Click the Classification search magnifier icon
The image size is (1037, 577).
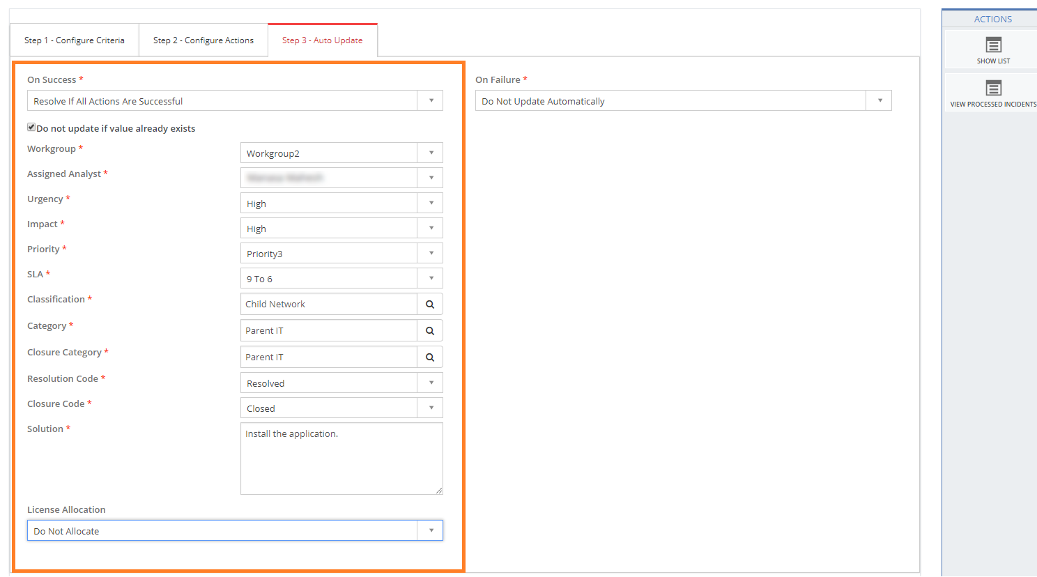pyautogui.click(x=430, y=305)
